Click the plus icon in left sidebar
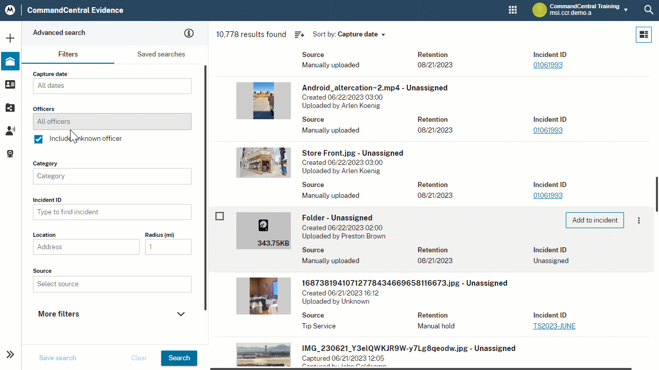 point(10,39)
